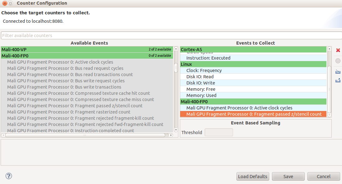
Task: Select Memory: Free in Events to Collect
Action: point(201,89)
